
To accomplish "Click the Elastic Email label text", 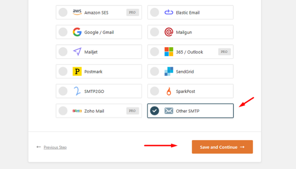I will pyautogui.click(x=188, y=13).
